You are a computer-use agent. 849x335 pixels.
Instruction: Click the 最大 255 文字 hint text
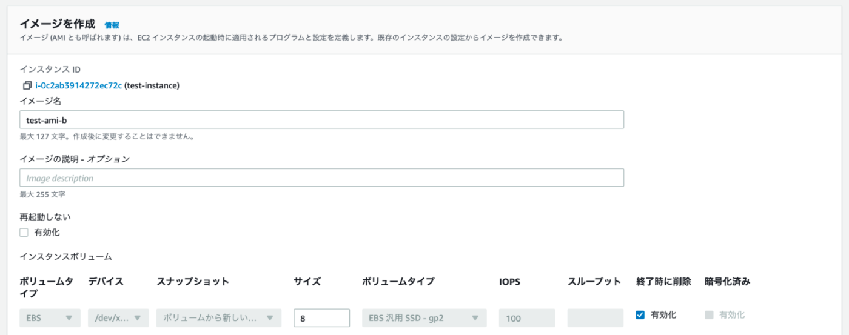(x=42, y=194)
